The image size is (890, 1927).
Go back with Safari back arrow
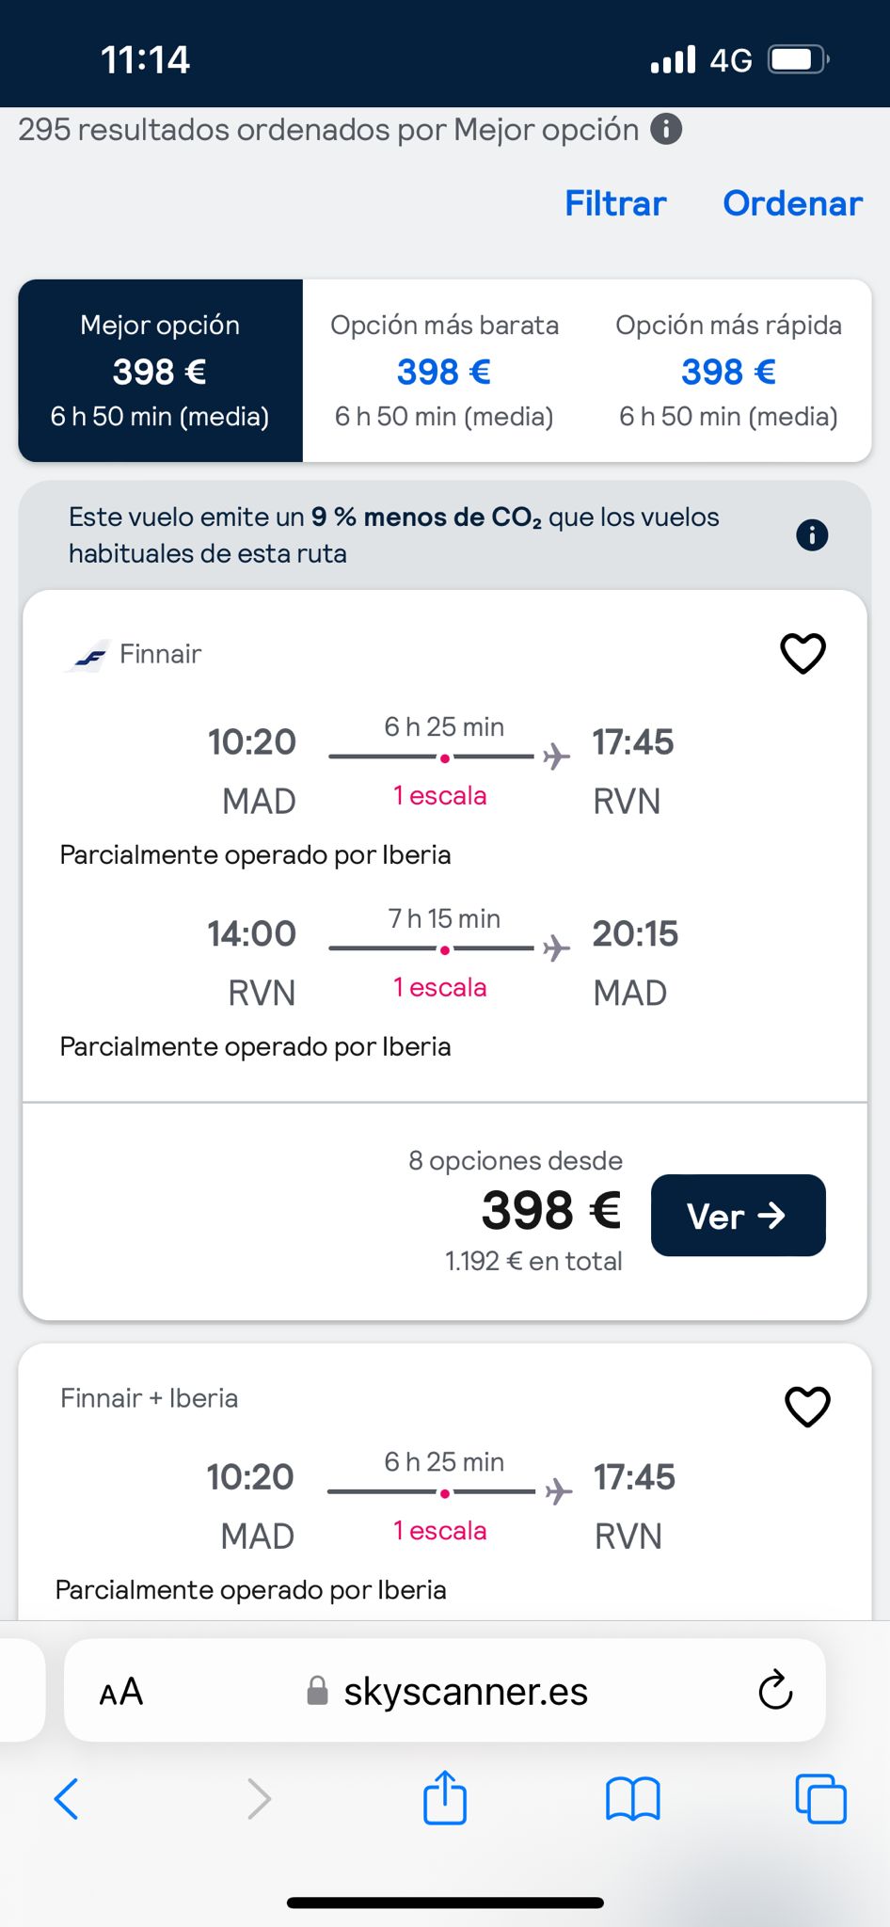(67, 1799)
